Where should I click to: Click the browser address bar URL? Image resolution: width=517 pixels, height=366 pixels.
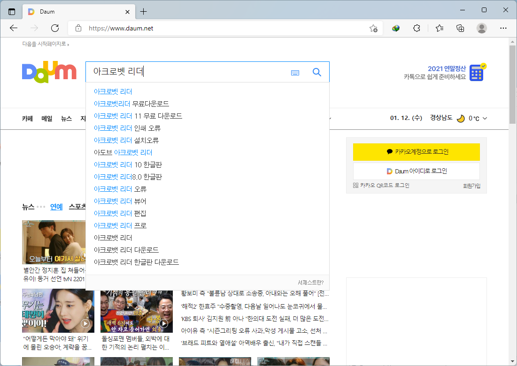click(x=121, y=28)
